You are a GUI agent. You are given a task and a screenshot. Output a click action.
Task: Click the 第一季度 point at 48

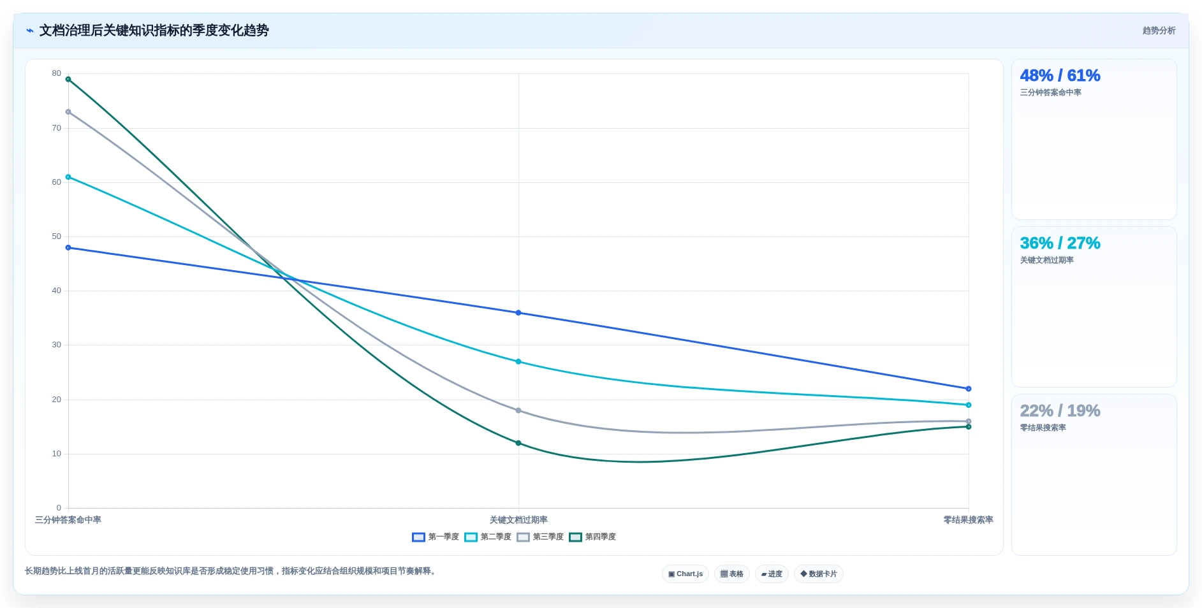click(68, 247)
